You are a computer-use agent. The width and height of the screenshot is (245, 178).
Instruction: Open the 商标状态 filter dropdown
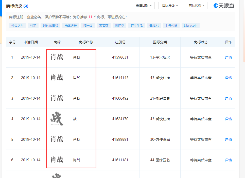coord(196,6)
